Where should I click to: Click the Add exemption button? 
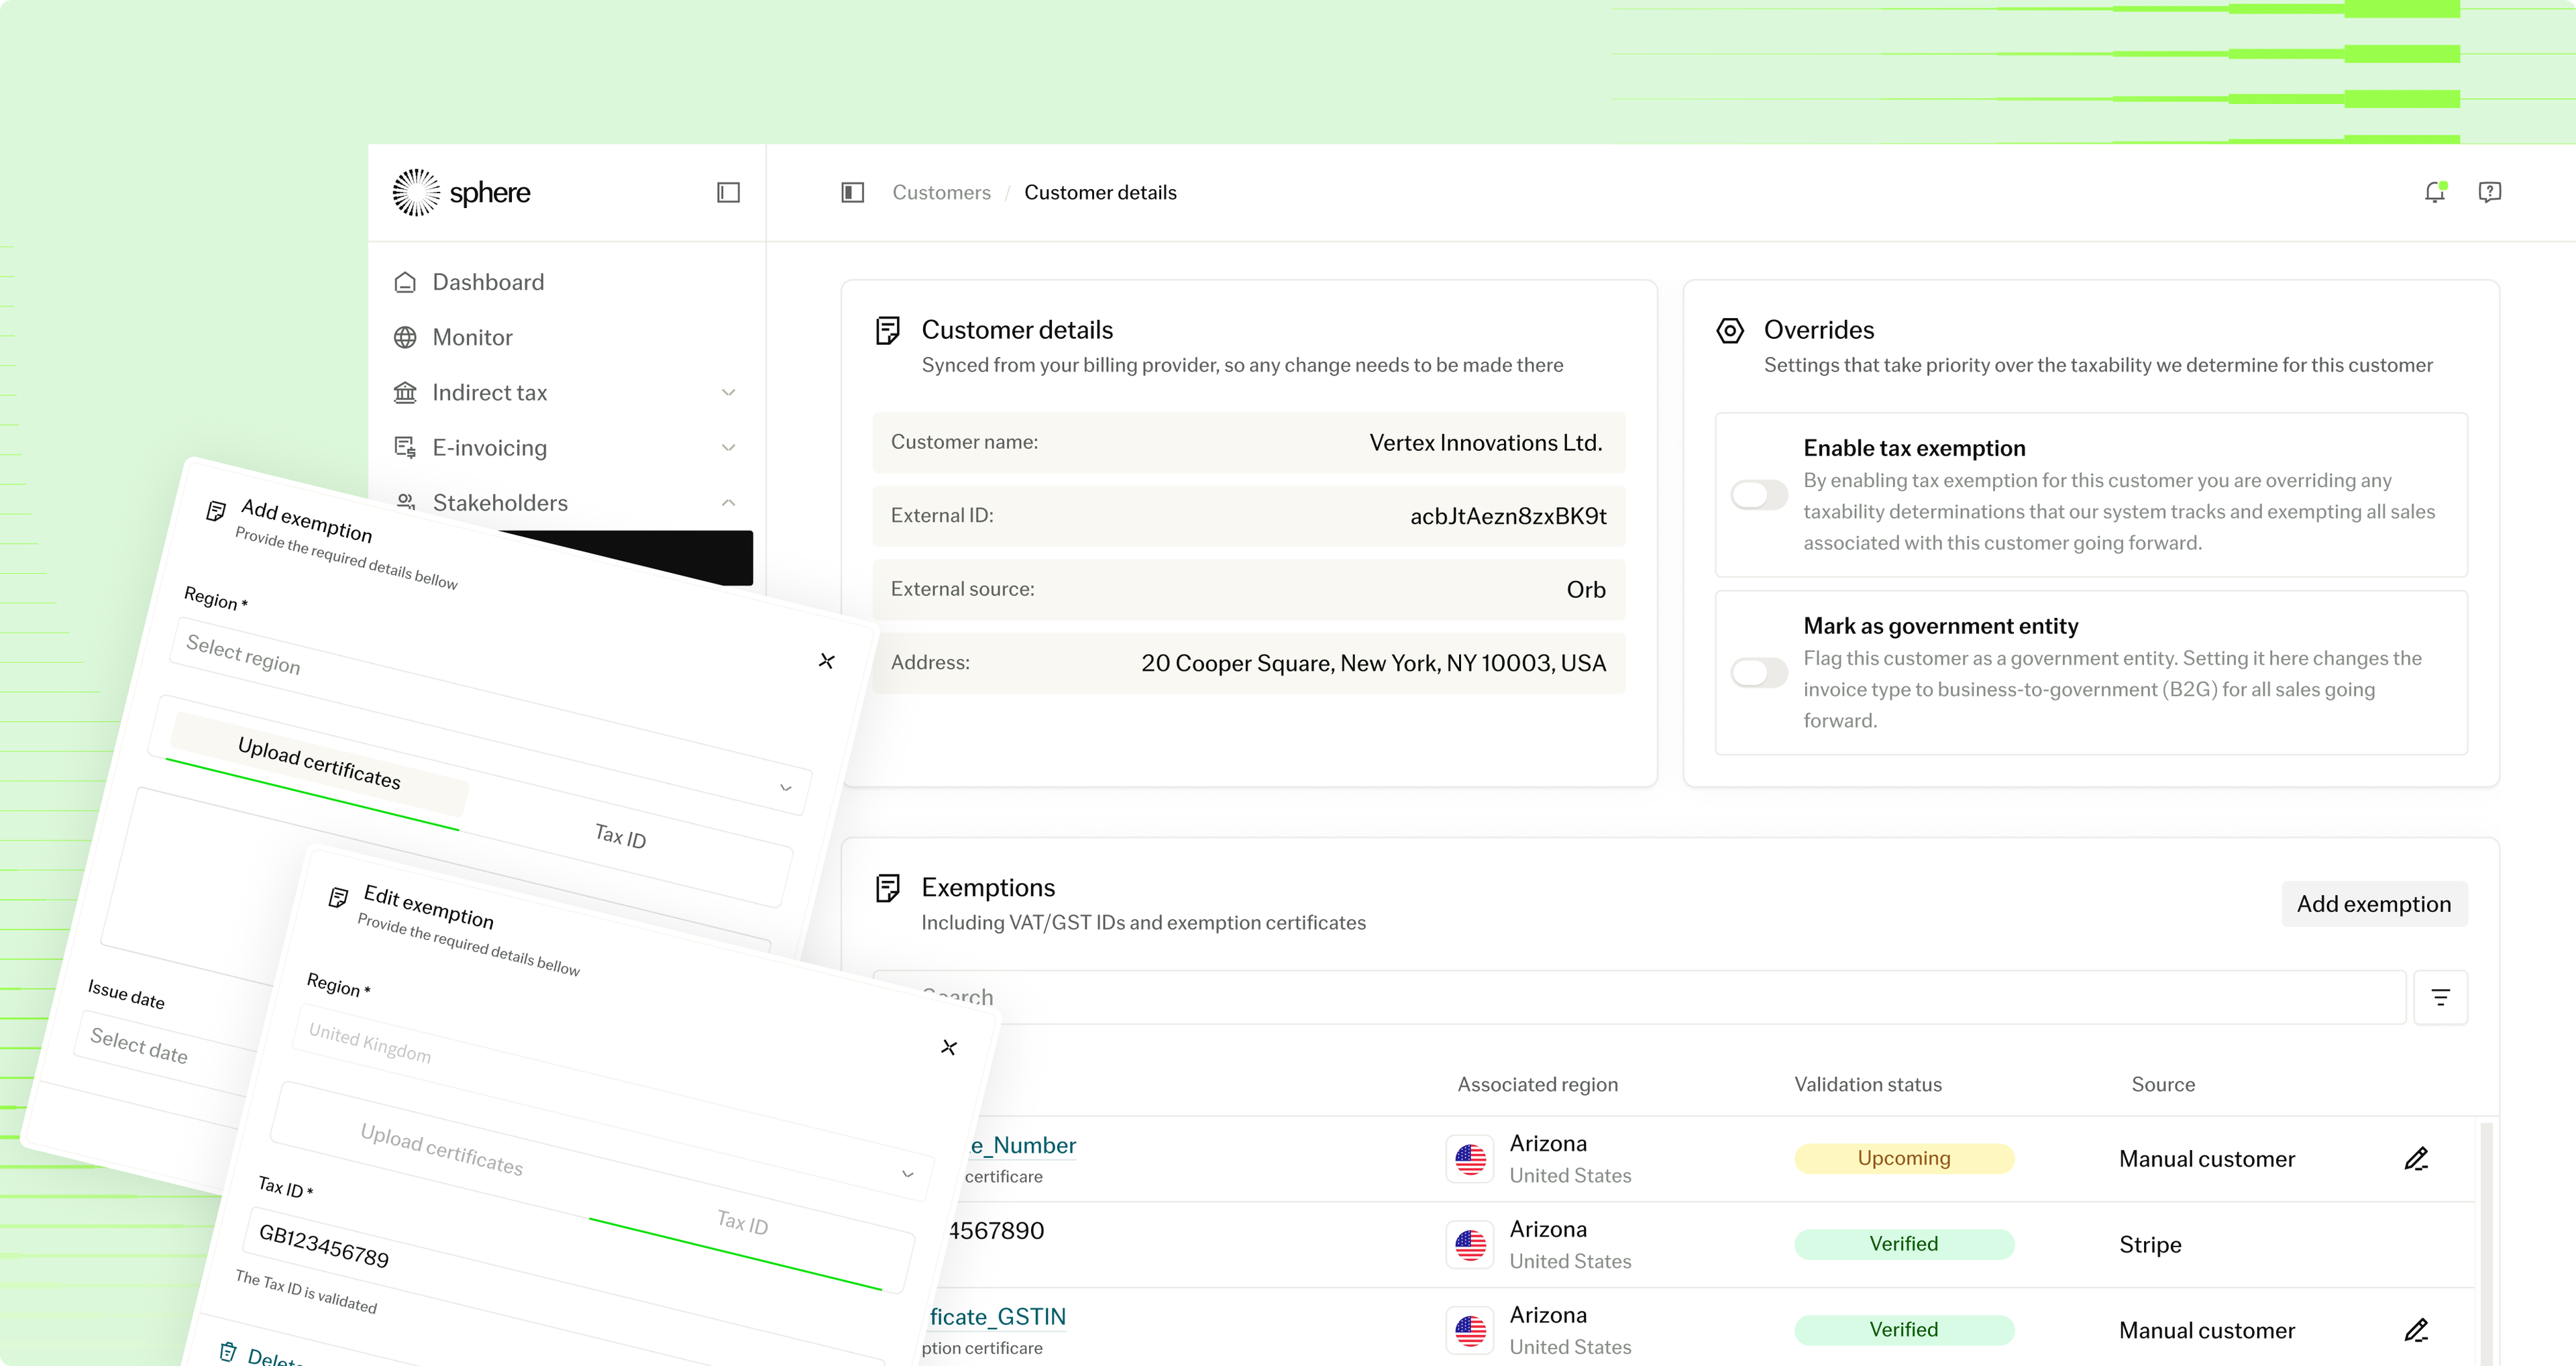pyautogui.click(x=2374, y=904)
